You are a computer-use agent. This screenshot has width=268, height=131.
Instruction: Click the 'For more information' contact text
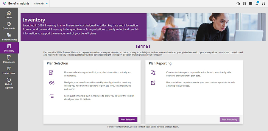[143, 127]
